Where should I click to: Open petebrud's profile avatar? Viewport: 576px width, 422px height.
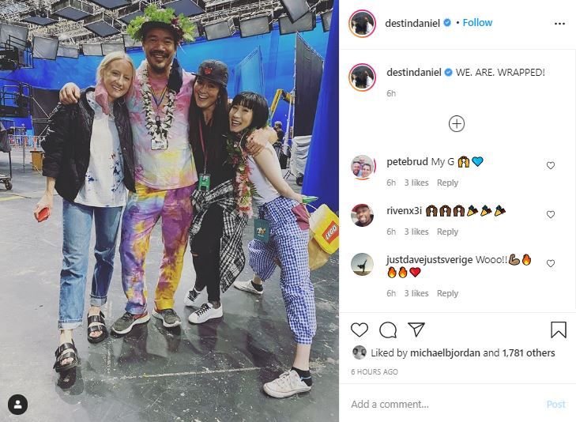362,167
